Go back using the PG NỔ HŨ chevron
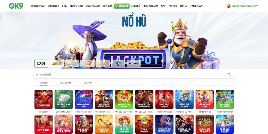This screenshot has width=268, height=134. (37, 75)
